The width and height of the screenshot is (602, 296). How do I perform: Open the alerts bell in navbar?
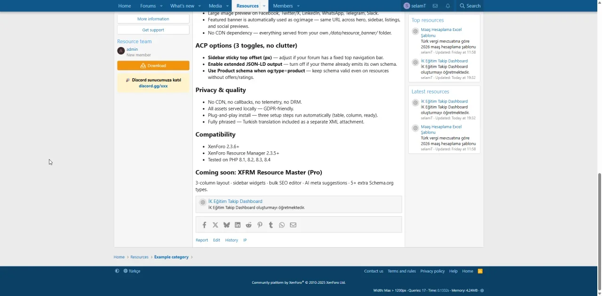448,6
